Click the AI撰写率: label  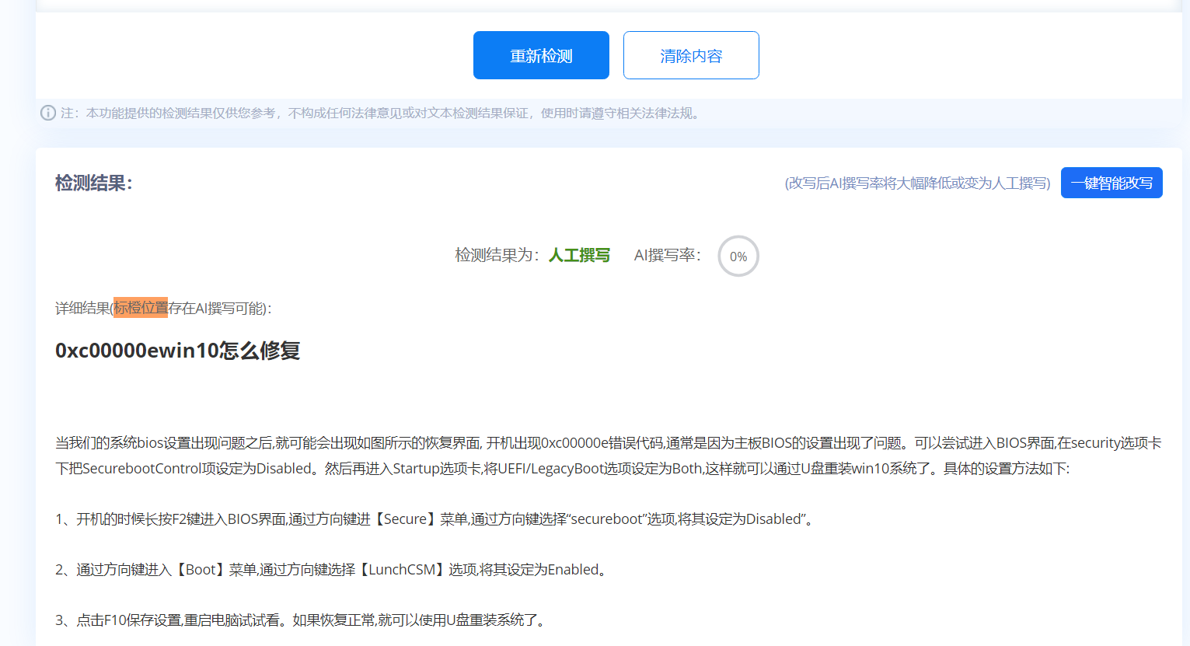click(668, 255)
